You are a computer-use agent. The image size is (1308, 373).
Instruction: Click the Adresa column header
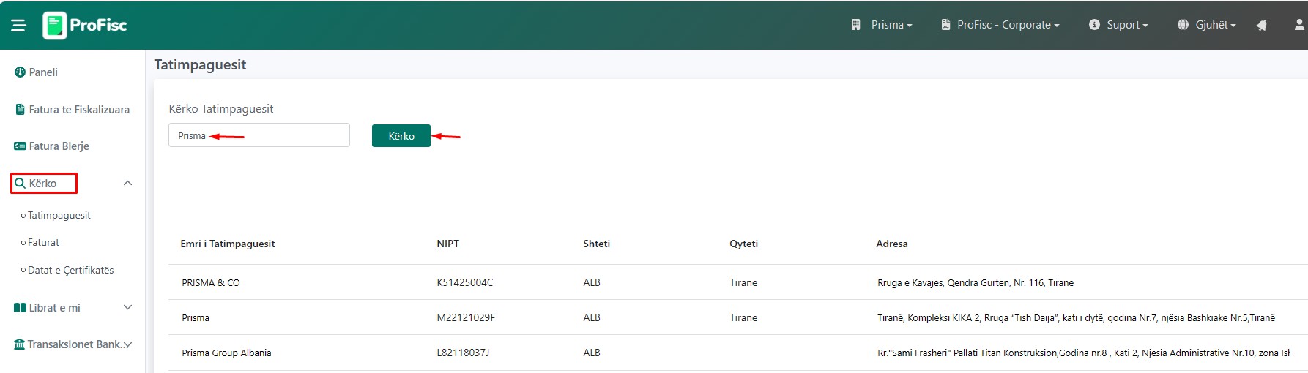tap(892, 244)
